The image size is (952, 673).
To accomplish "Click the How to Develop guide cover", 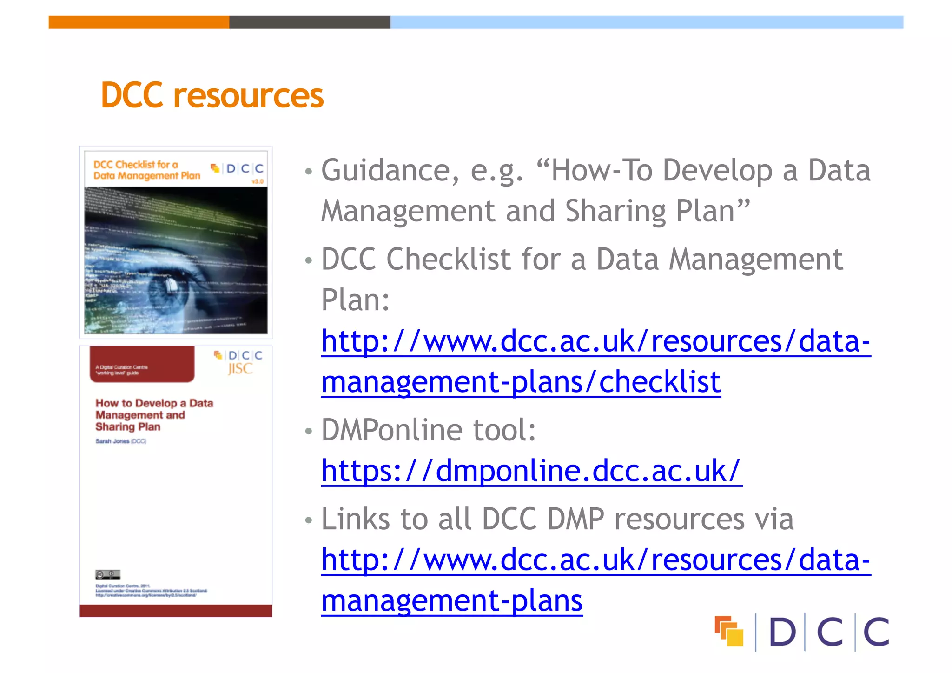I will click(x=176, y=481).
